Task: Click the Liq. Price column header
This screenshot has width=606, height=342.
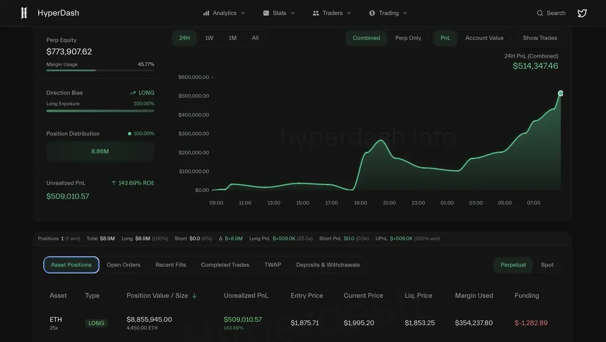Action: click(x=419, y=296)
